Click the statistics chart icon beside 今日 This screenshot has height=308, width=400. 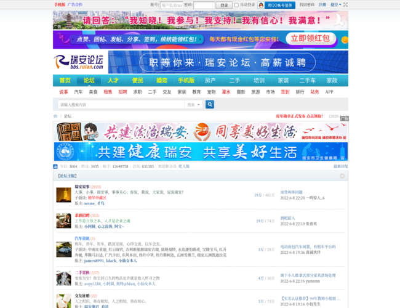[x=55, y=166]
